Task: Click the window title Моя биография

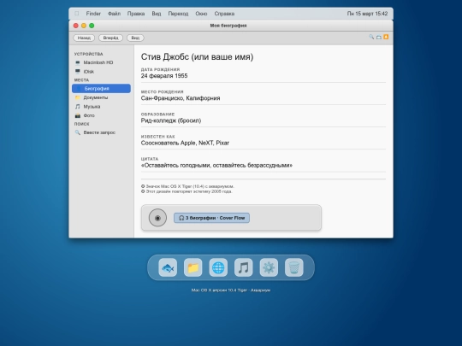Action: (228, 26)
